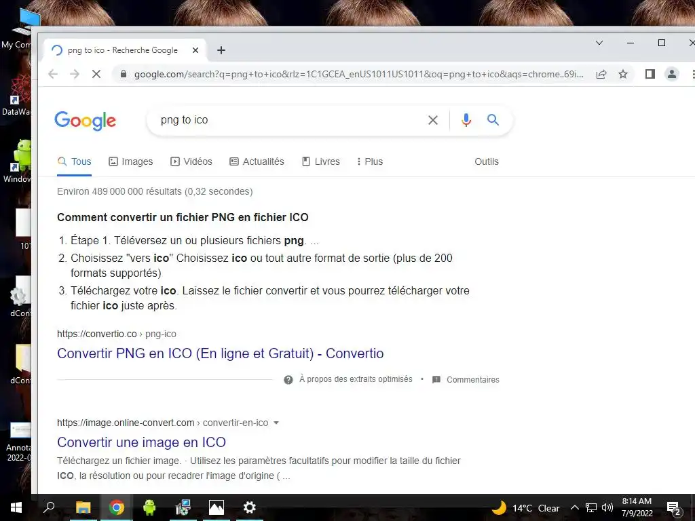
Task: Click the padlock site info icon
Action: 124,74
